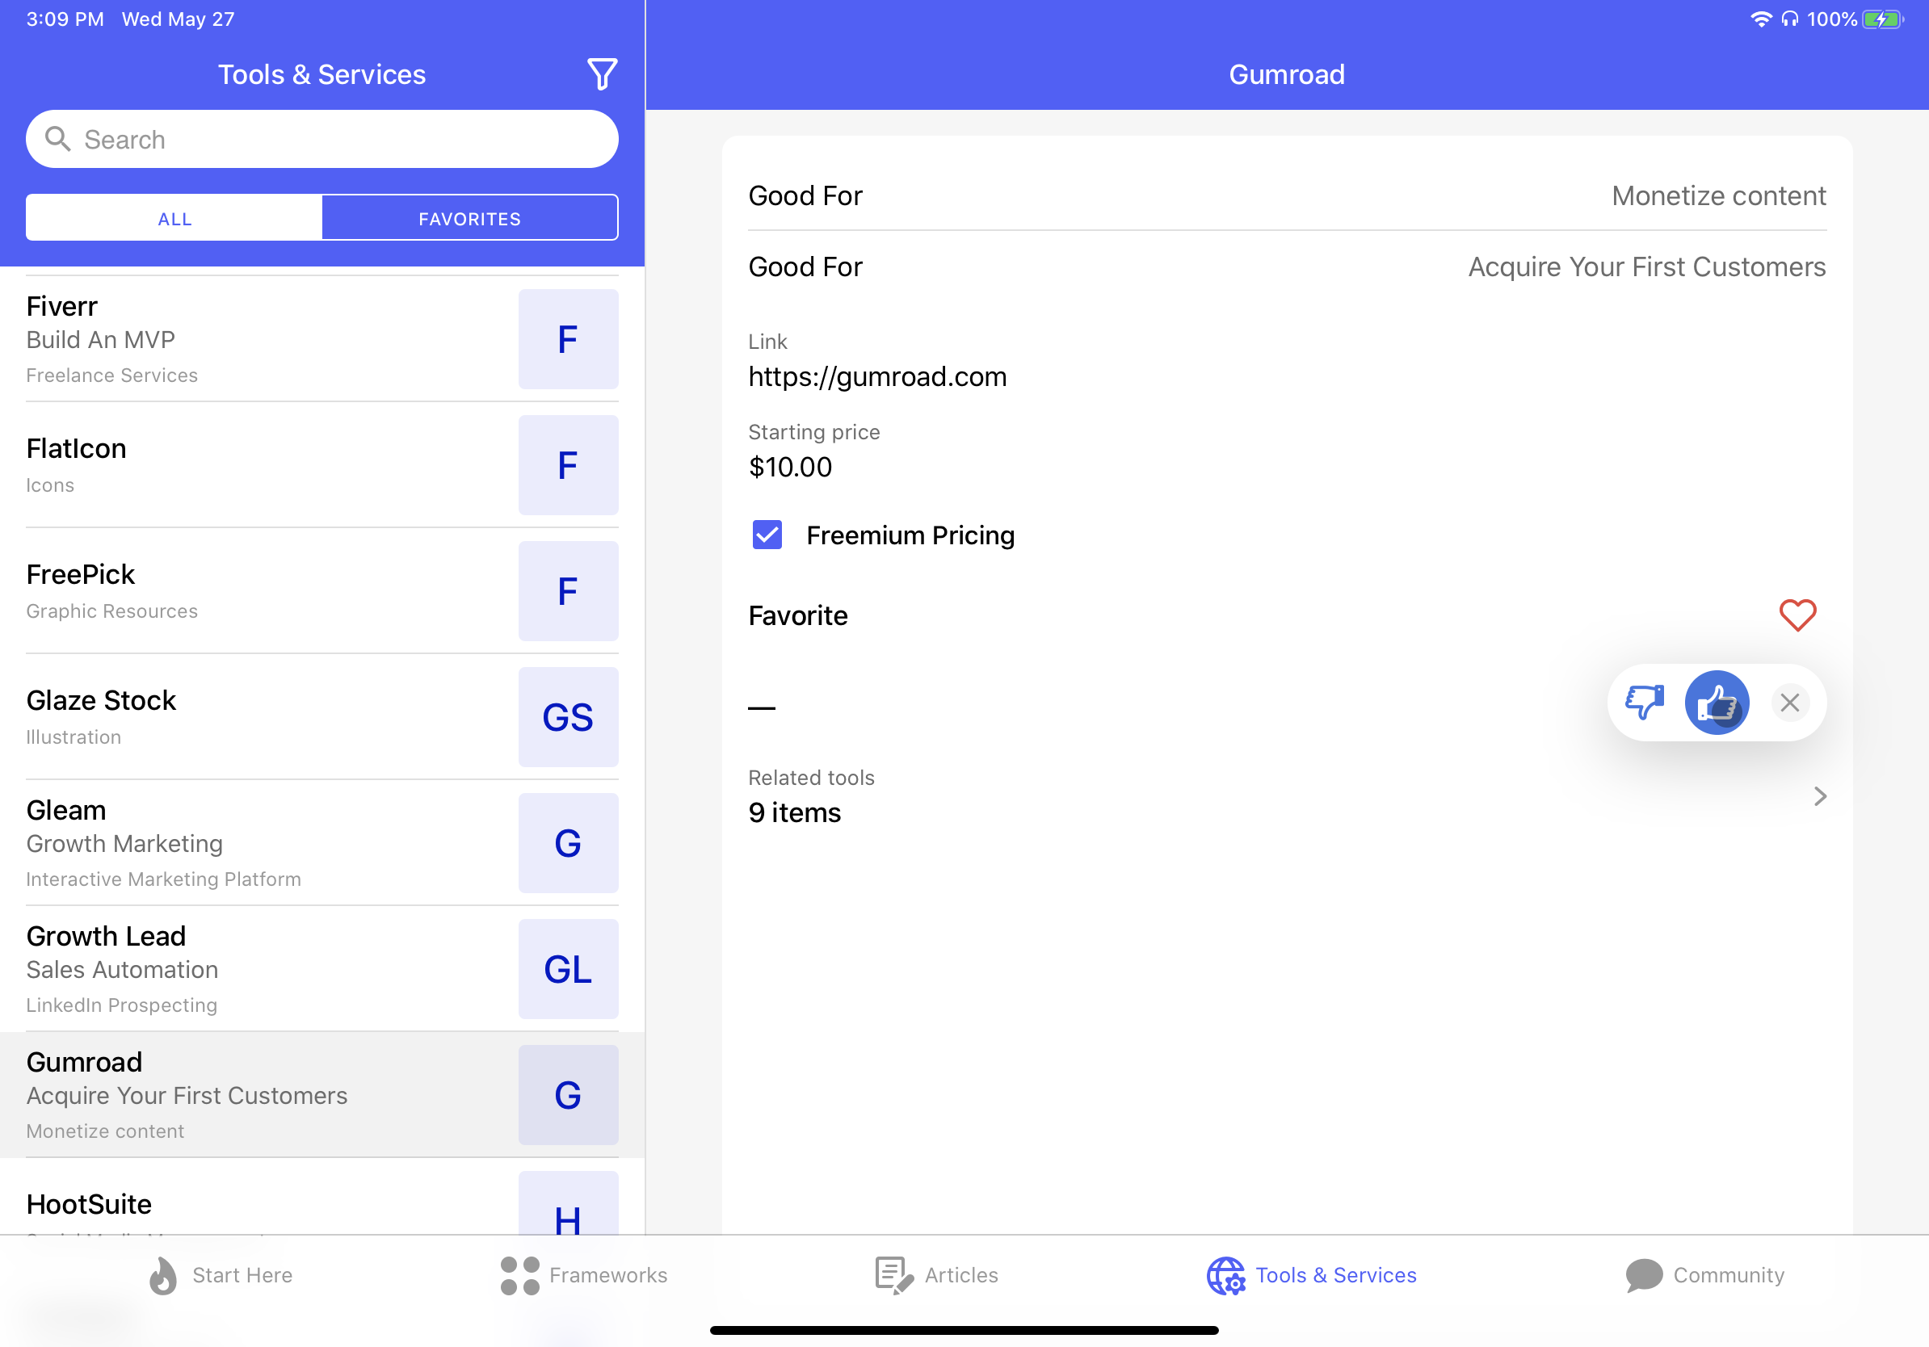Tap the thumbs up feedback icon
The width and height of the screenshot is (1929, 1347).
click(1717, 702)
